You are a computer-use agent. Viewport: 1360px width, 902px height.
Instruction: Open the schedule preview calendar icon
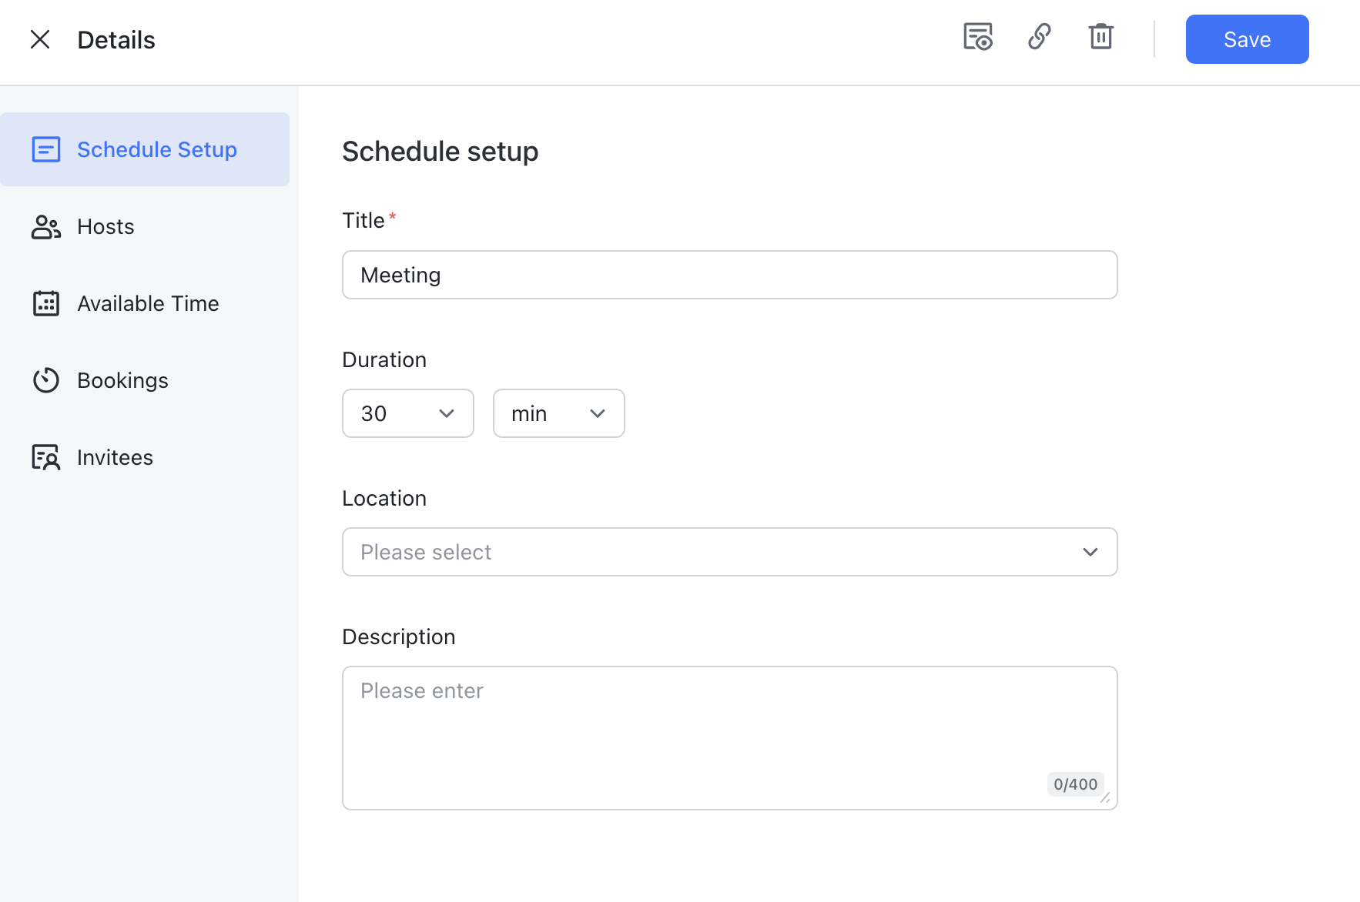pos(976,36)
